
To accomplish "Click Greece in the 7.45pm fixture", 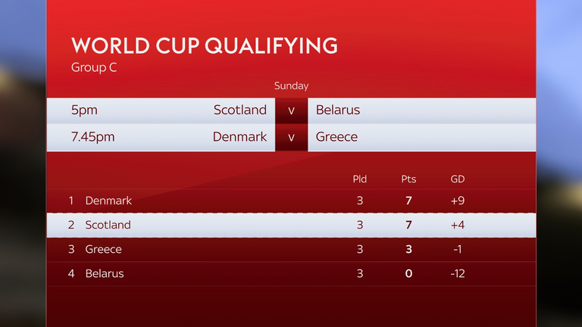I will [x=336, y=137].
